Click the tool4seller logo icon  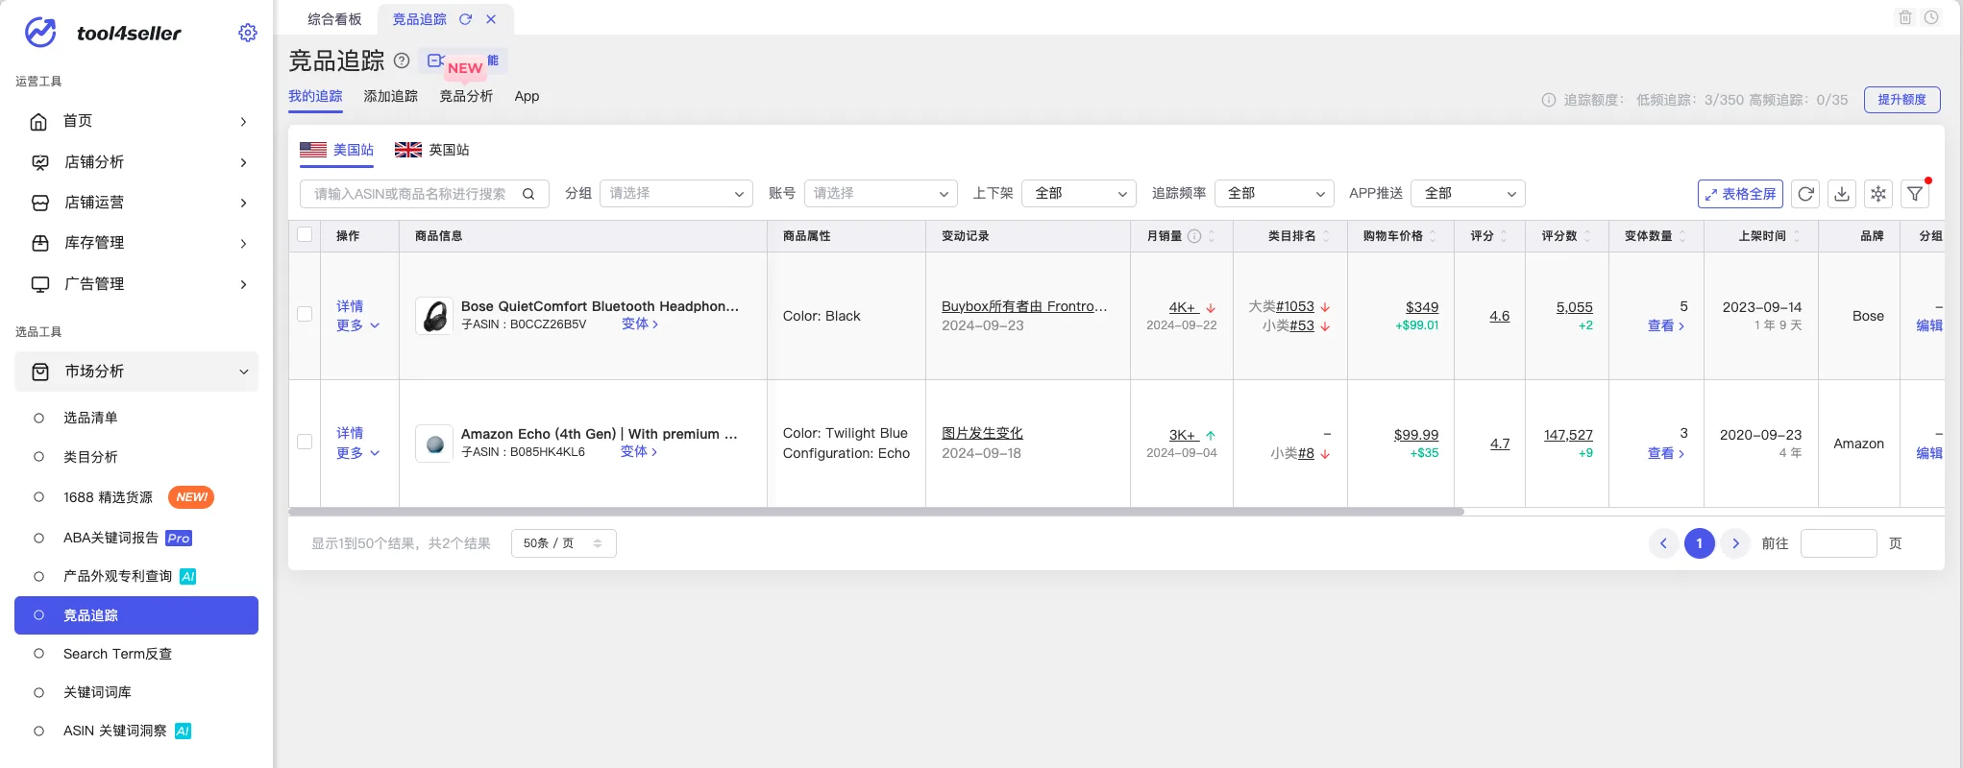[40, 33]
